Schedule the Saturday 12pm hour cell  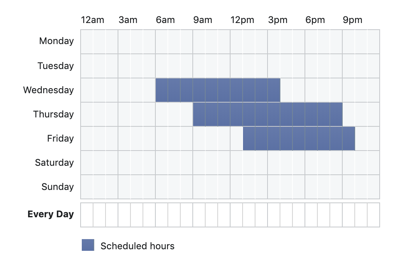click(236, 163)
